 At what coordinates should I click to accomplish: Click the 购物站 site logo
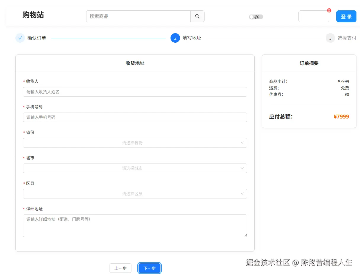point(33,15)
